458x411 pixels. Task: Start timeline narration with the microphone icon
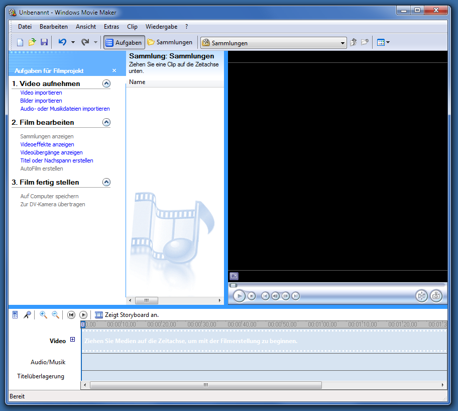tap(27, 315)
